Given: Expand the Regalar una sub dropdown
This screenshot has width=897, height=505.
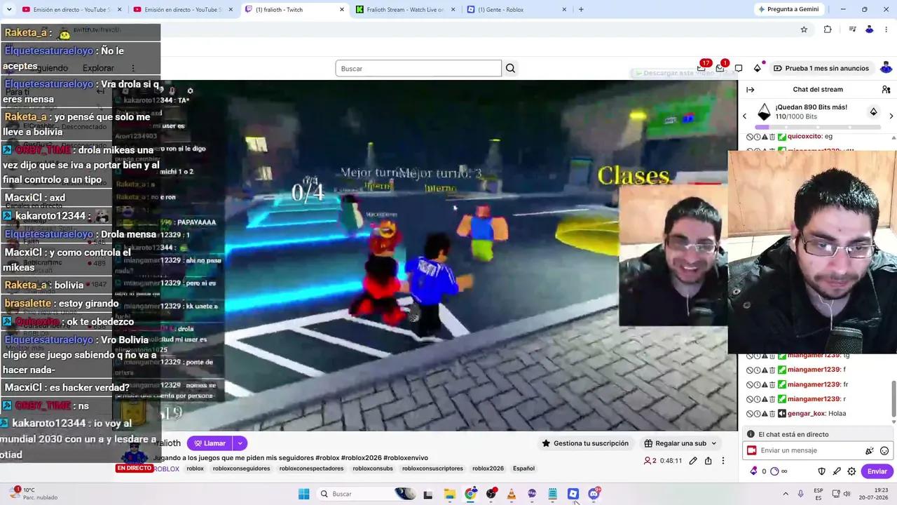Looking at the screenshot, I should [714, 443].
